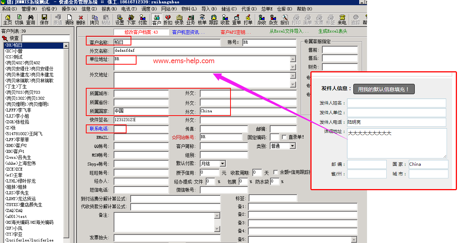Screen dimensions: 461x243
Task: Open the 默认付款 dropdown showing 月结
Action: 222,164
